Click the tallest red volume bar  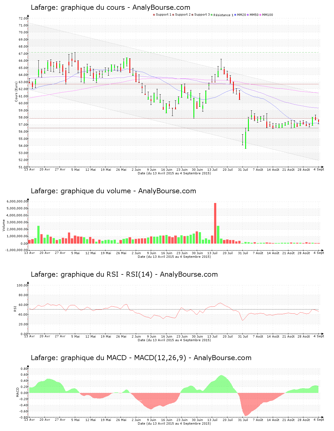[215, 223]
